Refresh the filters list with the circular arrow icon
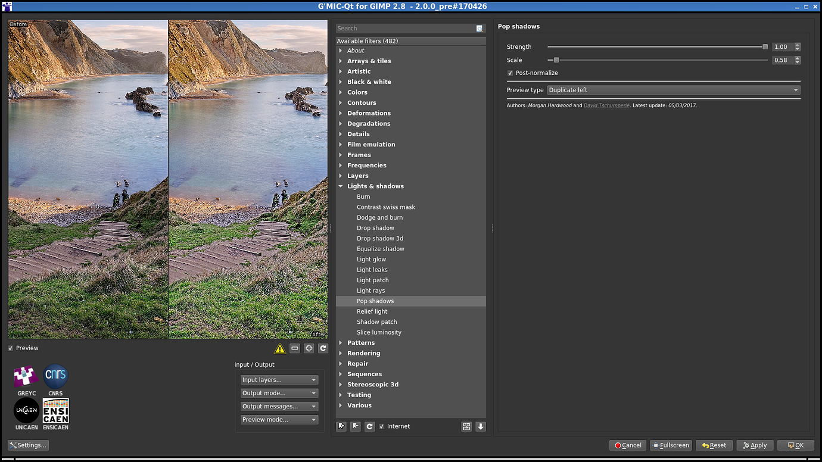The width and height of the screenshot is (822, 462). pyautogui.click(x=369, y=426)
